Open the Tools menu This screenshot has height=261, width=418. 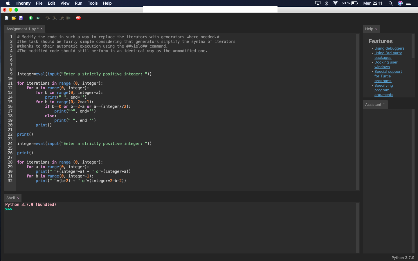pyautogui.click(x=93, y=3)
